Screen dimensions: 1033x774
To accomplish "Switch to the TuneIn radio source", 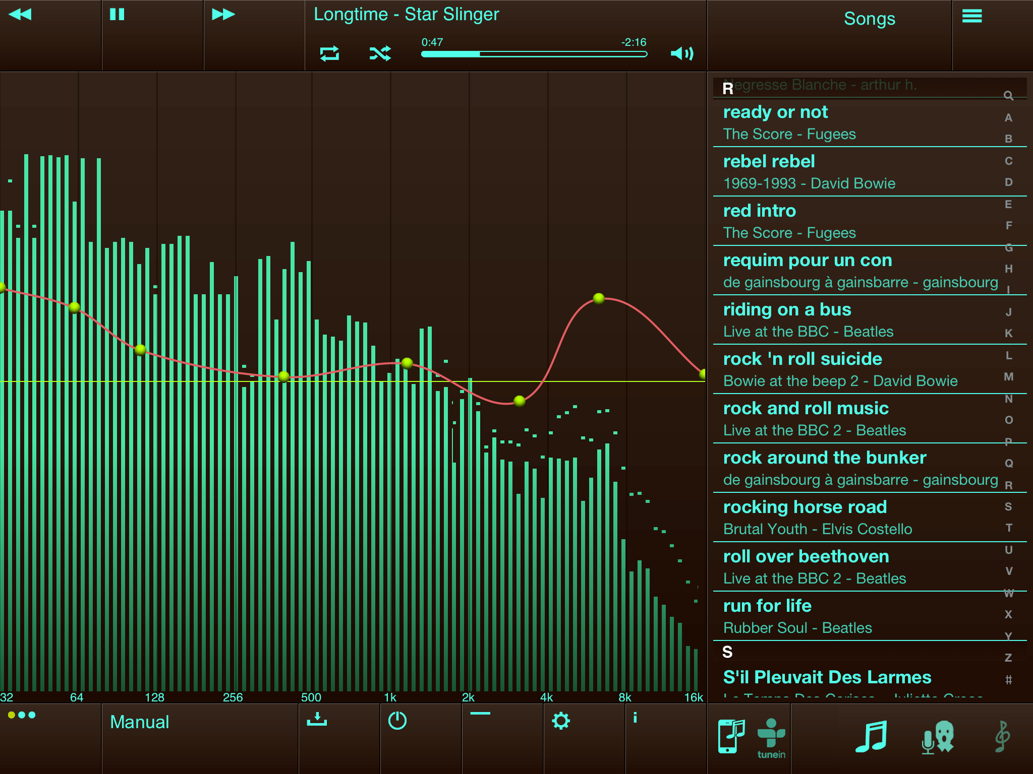I will coord(771,737).
